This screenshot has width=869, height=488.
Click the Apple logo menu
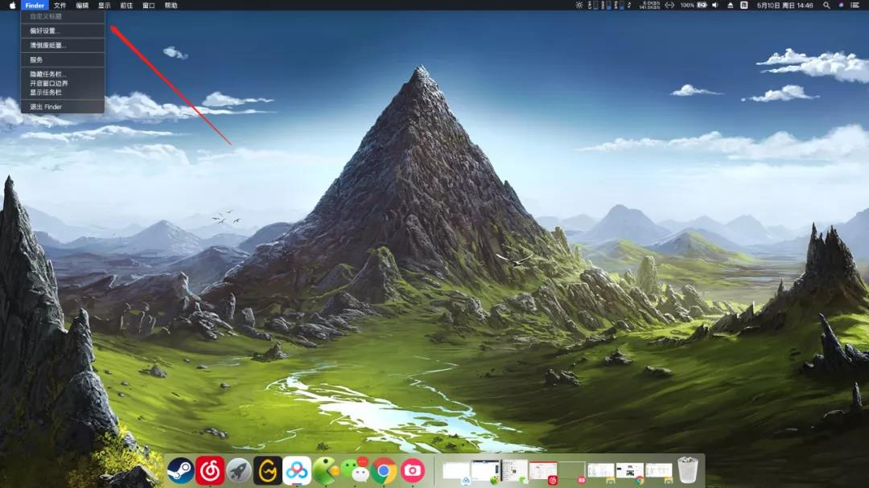[12, 5]
